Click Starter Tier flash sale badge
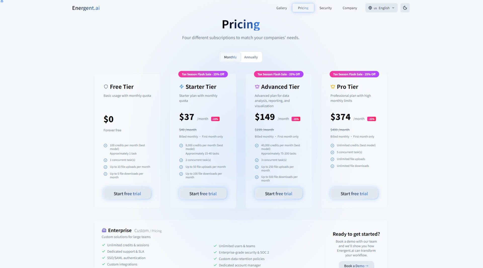The image size is (483, 268). (203, 74)
